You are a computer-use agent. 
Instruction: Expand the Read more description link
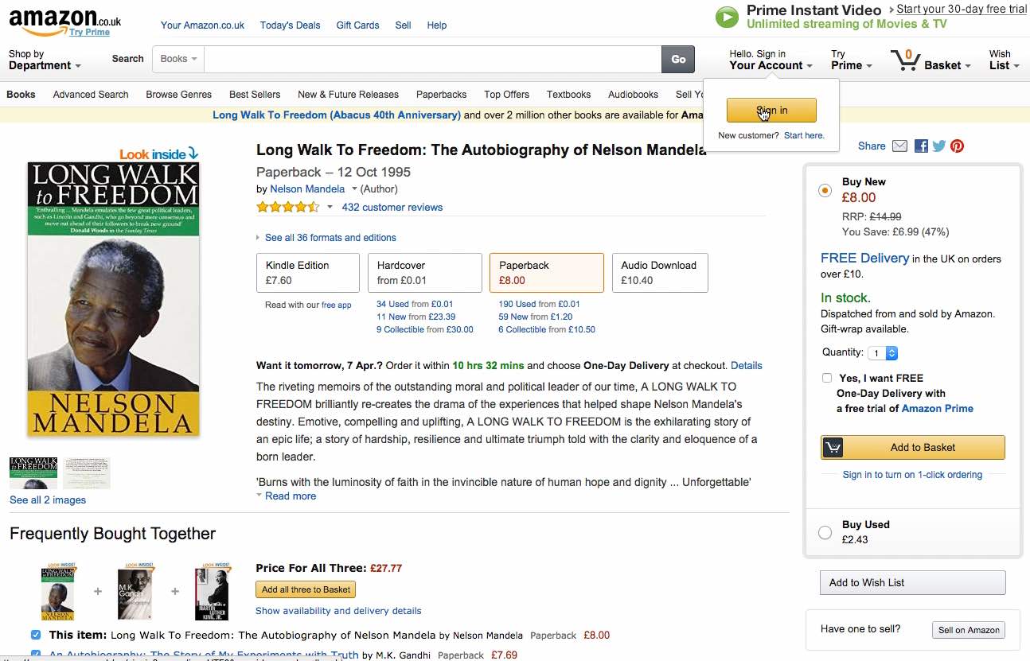coord(291,496)
